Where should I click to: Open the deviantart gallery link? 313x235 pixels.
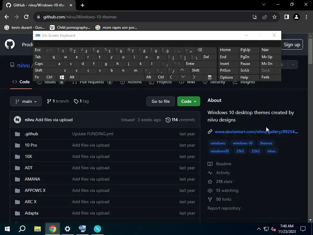tap(256, 132)
